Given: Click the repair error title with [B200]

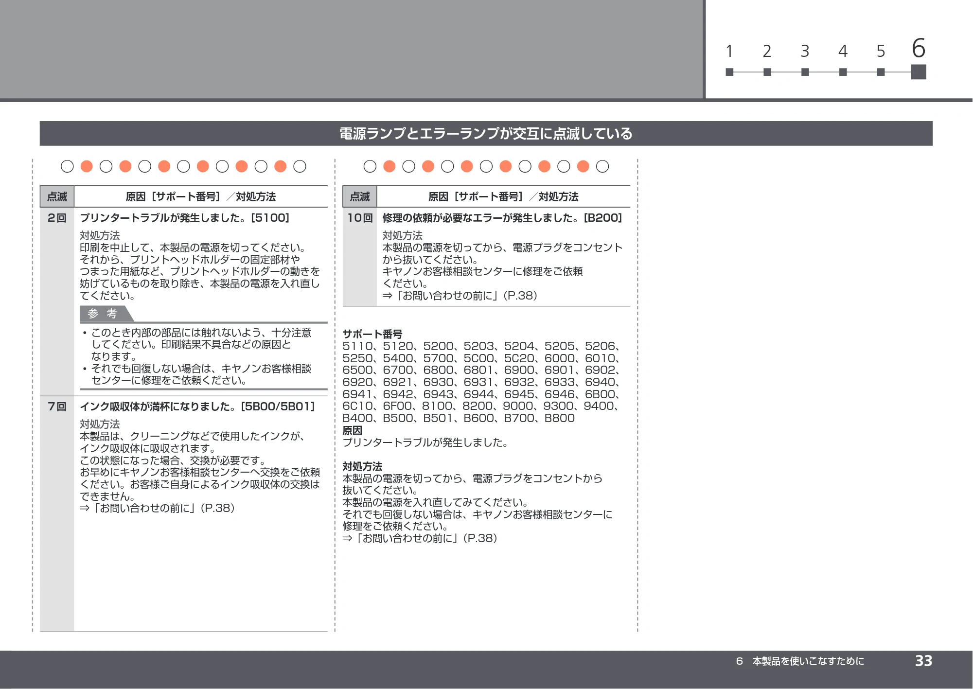Looking at the screenshot, I should [502, 218].
